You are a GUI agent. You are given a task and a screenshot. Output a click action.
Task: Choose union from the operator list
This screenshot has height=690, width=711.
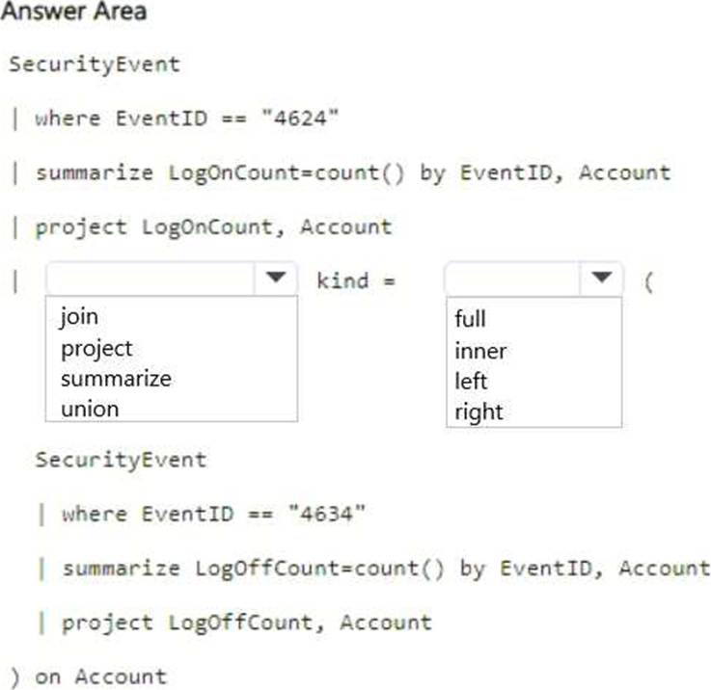90,410
